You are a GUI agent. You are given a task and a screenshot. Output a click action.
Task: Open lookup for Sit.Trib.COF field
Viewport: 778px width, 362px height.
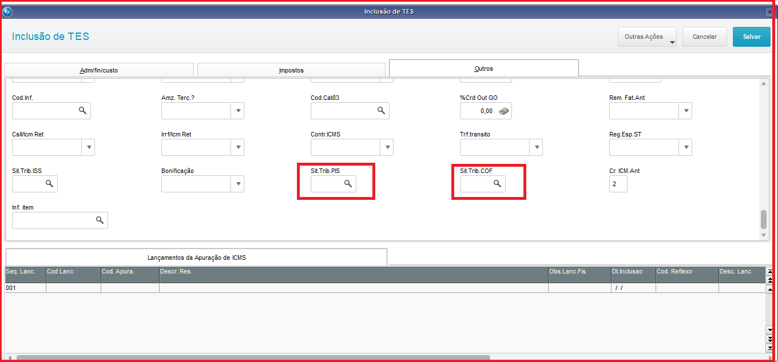[x=497, y=183]
